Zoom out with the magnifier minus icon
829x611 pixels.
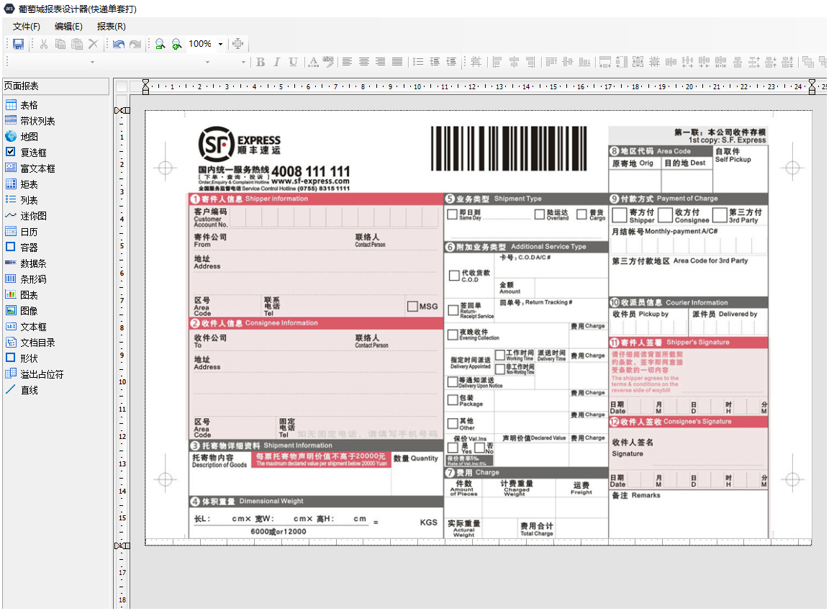(160, 44)
